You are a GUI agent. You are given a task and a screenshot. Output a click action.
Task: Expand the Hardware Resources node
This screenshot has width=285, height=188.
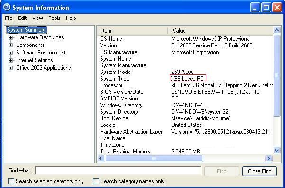[x=11, y=37]
